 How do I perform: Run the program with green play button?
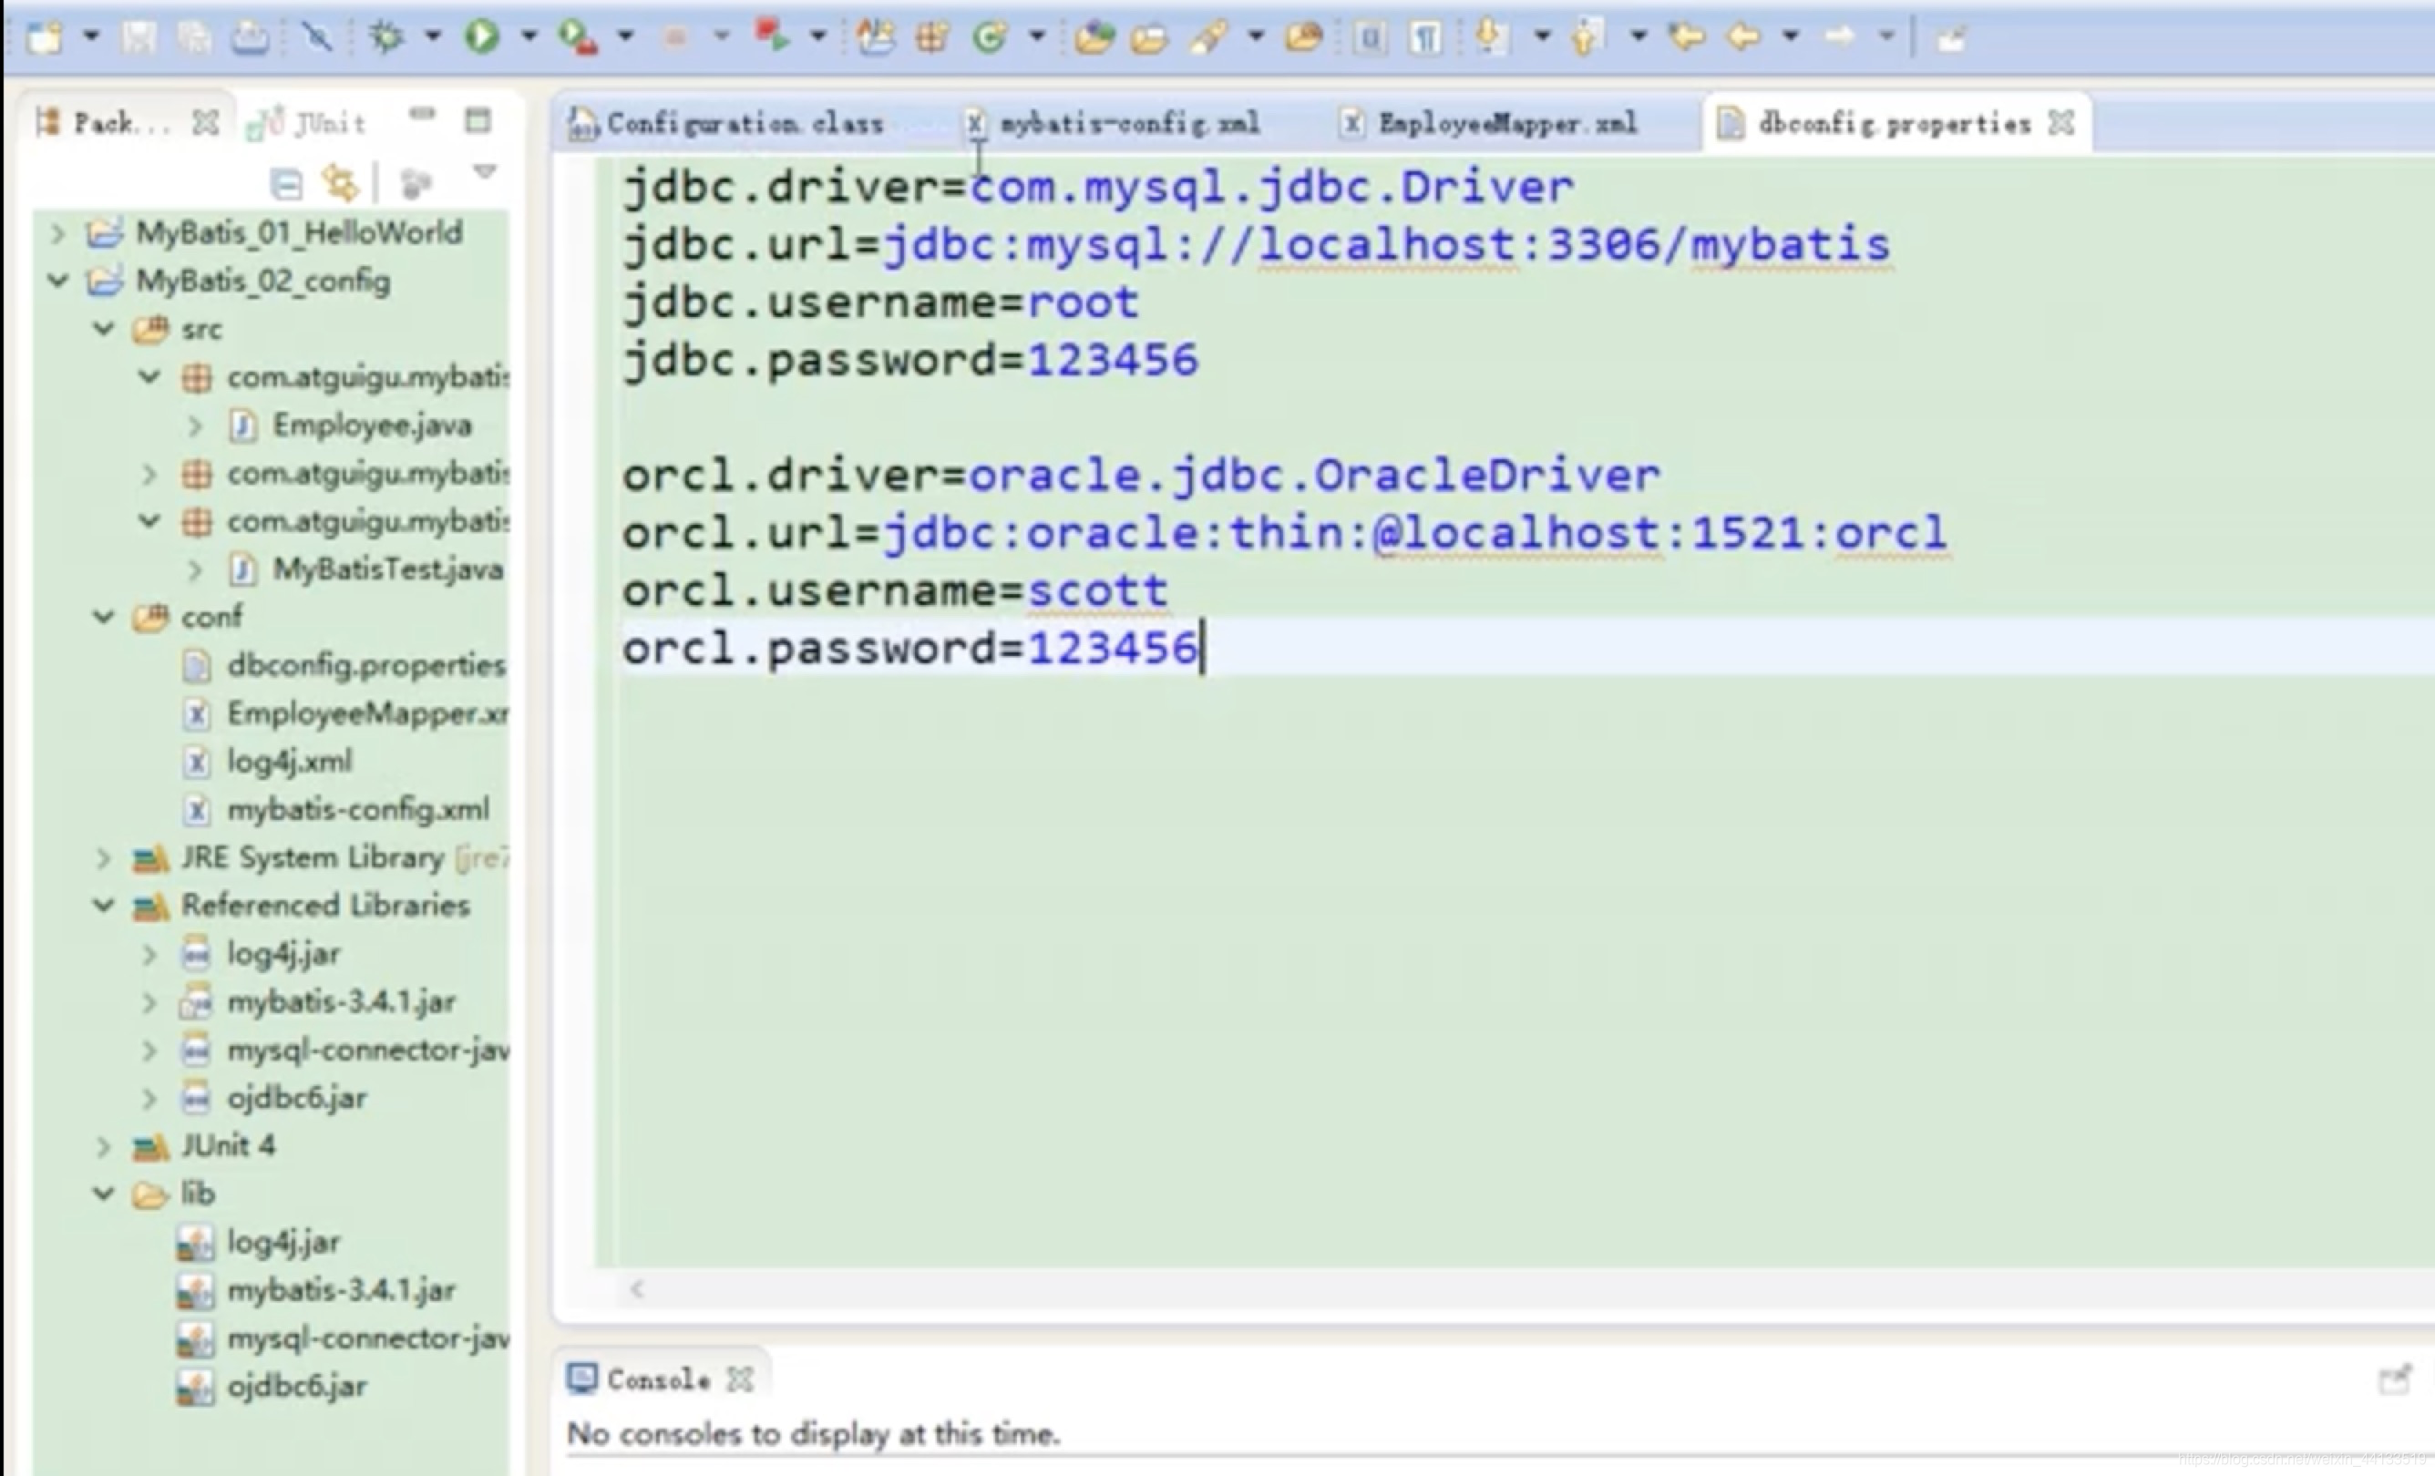coord(482,37)
